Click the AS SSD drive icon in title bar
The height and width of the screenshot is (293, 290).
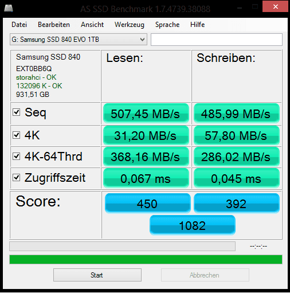[9, 8]
